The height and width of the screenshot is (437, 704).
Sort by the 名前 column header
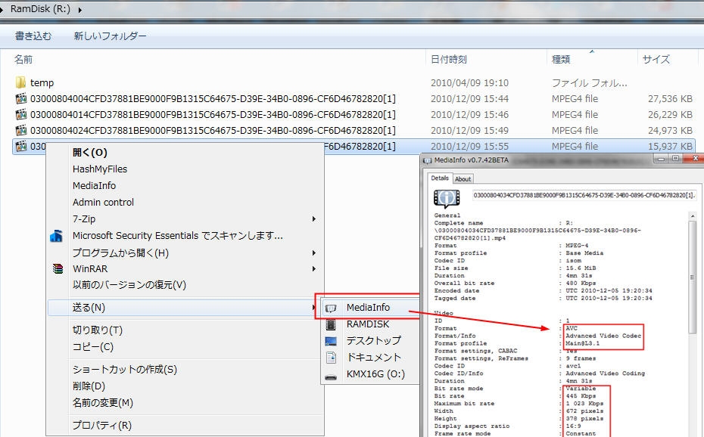(x=23, y=59)
